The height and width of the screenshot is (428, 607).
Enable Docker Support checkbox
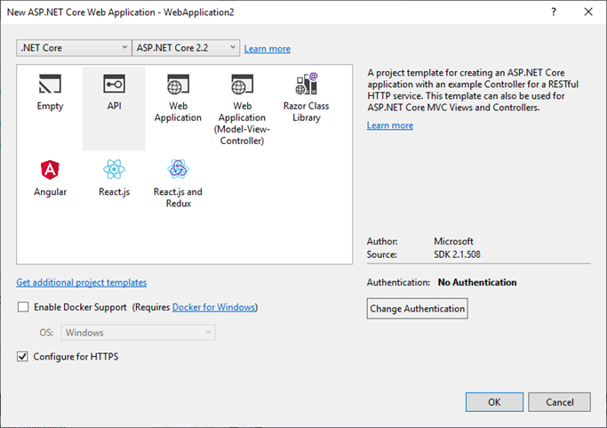pyautogui.click(x=23, y=308)
